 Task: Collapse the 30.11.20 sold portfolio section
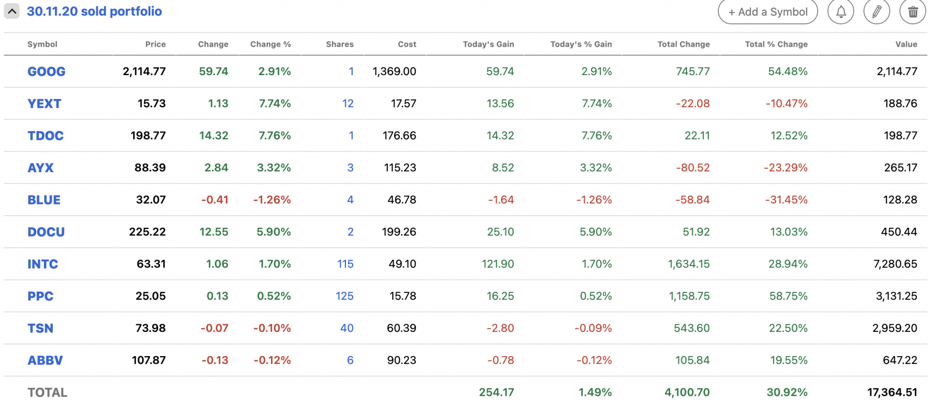(x=12, y=11)
